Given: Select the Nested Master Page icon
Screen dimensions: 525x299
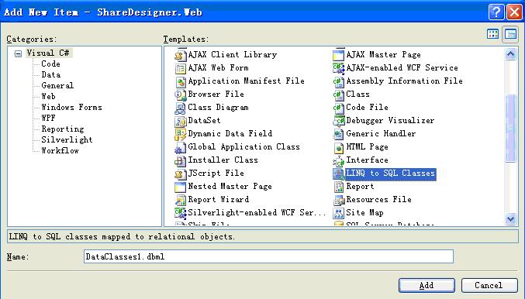Looking at the screenshot, I should pyautogui.click(x=180, y=187).
